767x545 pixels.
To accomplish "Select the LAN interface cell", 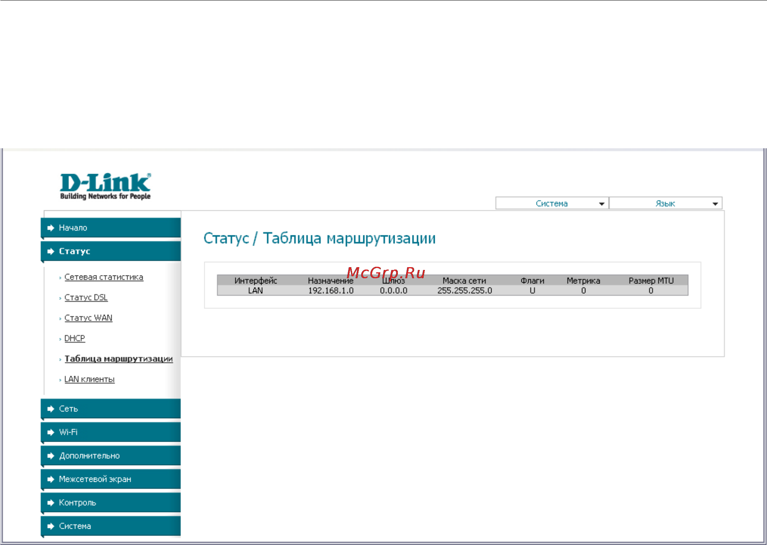I will (x=256, y=291).
